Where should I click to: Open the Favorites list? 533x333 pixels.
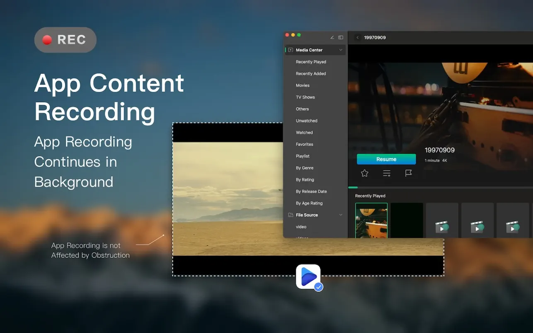click(x=304, y=144)
